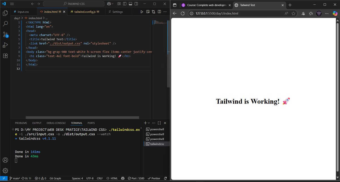The image size is (340, 182).
Task: Click the main* branch in status bar
Action: pos(14,178)
